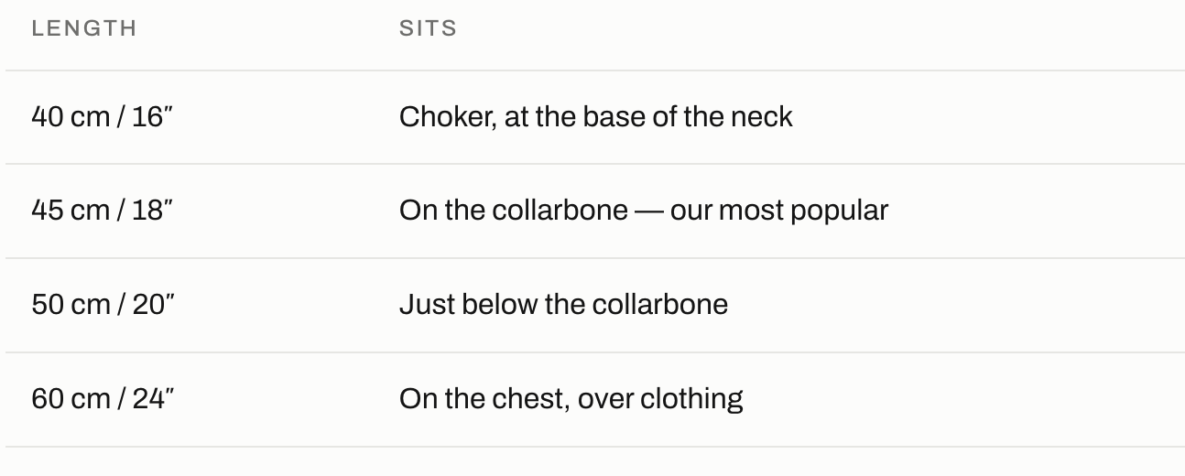
Task: Click the LENGTH column header
Action: tap(84, 28)
